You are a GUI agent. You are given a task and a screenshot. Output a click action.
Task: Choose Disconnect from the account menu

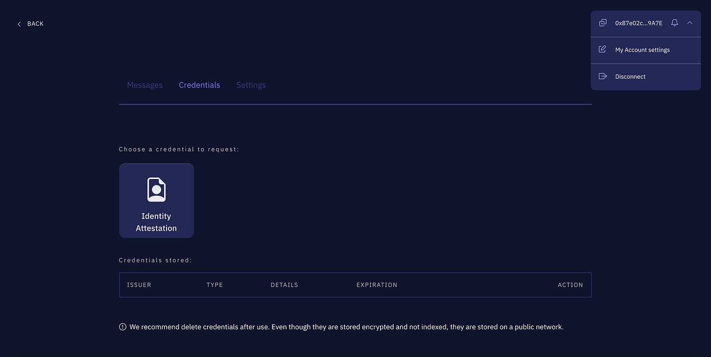(630, 77)
